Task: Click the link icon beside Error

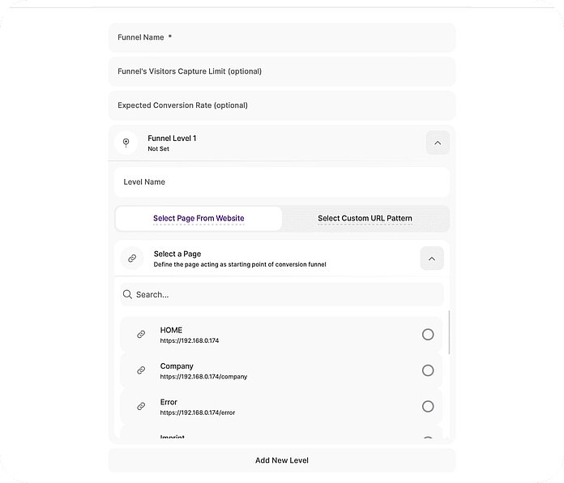Action: (141, 406)
